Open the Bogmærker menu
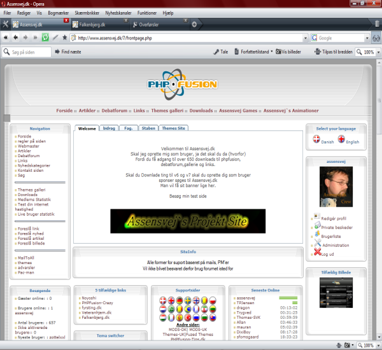The image size is (382, 350). [x=58, y=13]
